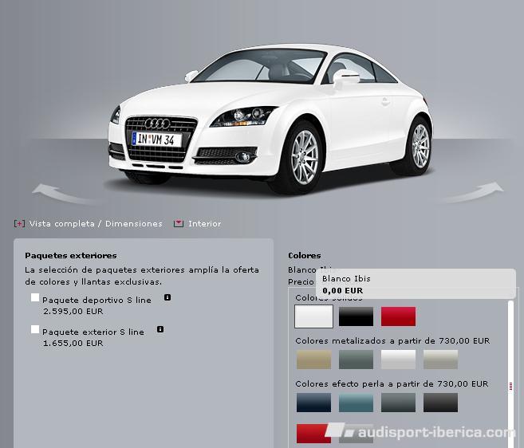Pick the bright red swatch in bottom row
The width and height of the screenshot is (524, 448).
point(313,434)
